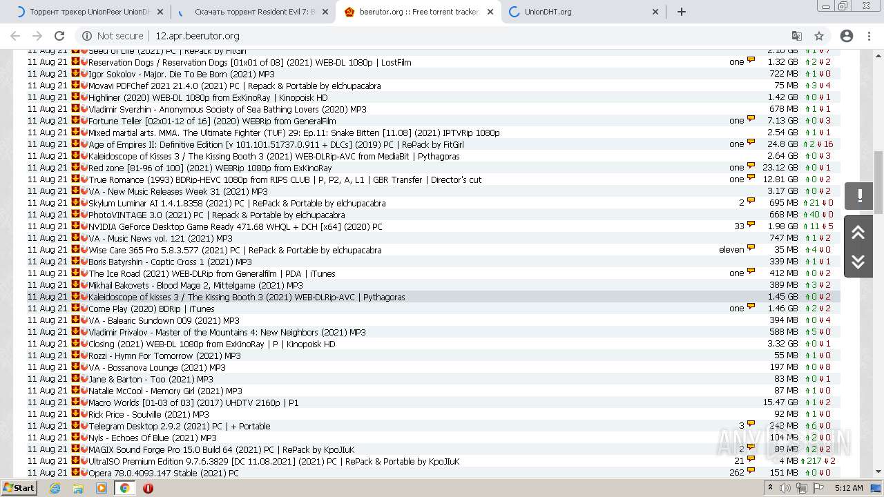
Task: Open the Not secure site info icon
Action: click(x=87, y=36)
